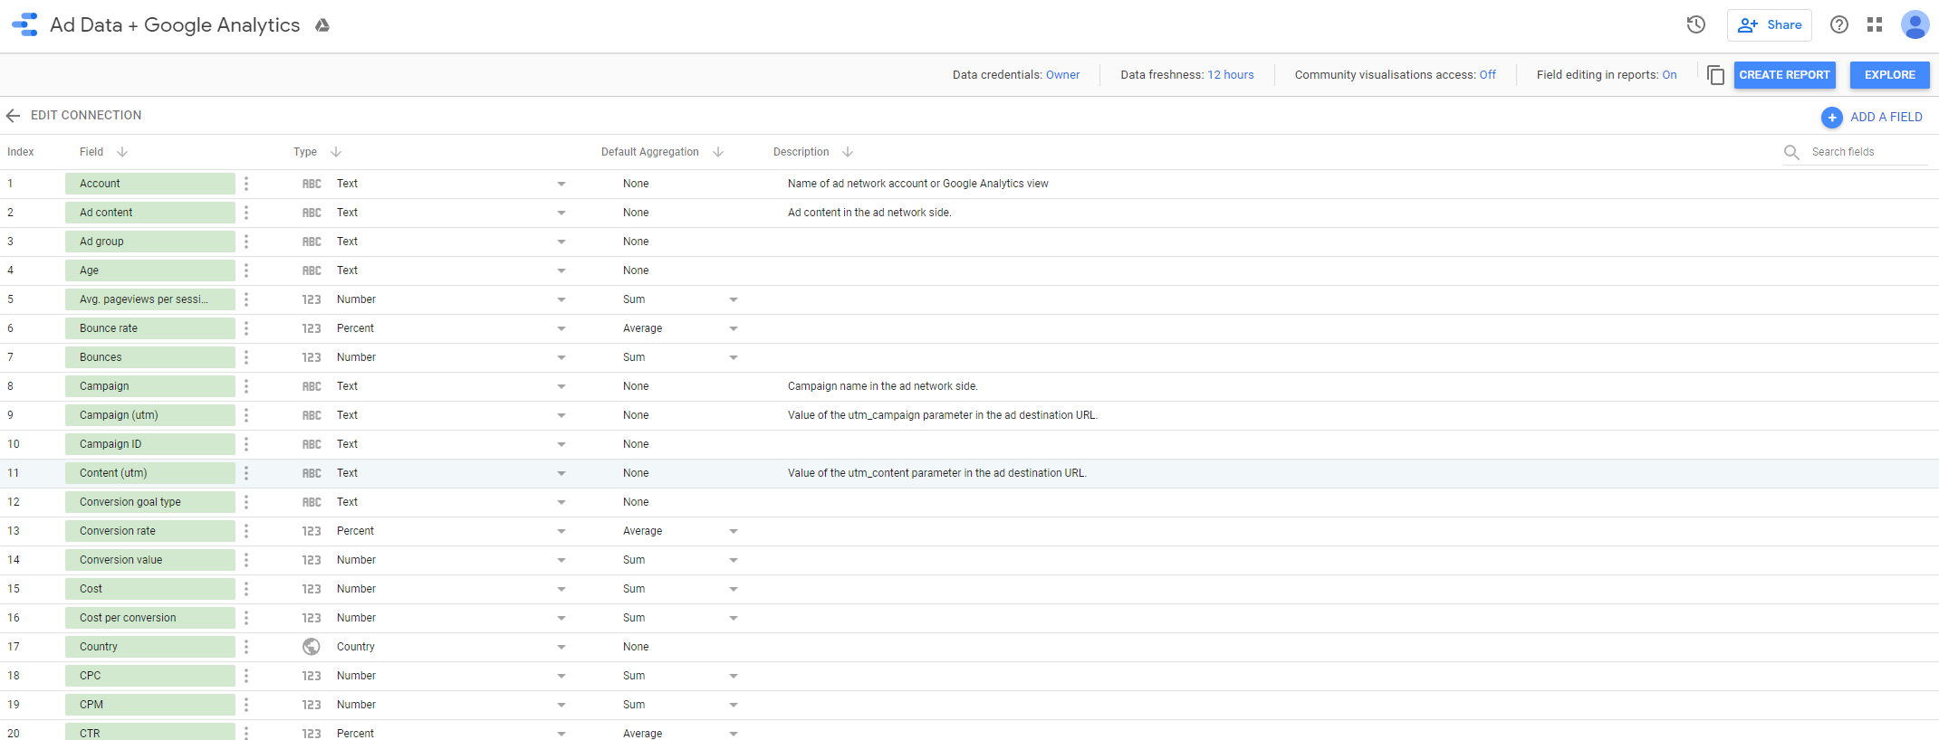Open type dropdown for Account row
The width and height of the screenshot is (1939, 740).
pyautogui.click(x=562, y=184)
